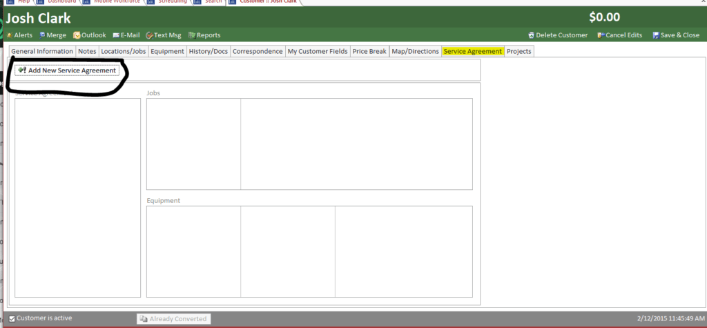Open customer Reports
Screen dimensions: 707x328
coord(204,35)
